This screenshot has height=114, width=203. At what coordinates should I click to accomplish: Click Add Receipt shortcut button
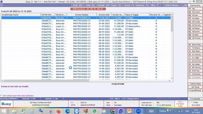[x=195, y=28]
